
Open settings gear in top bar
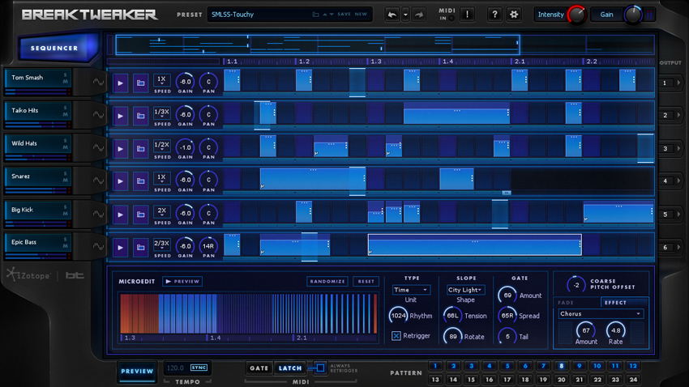click(514, 15)
